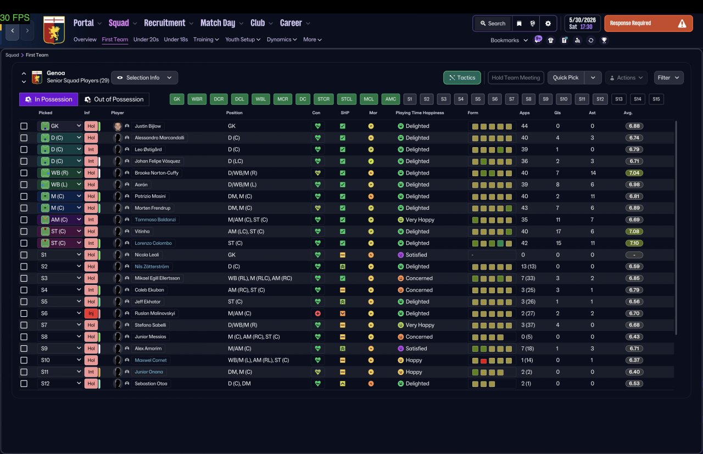Viewport: 703px width, 454px height.
Task: Click Justin Bijlow's face portrait
Action: pos(117,126)
